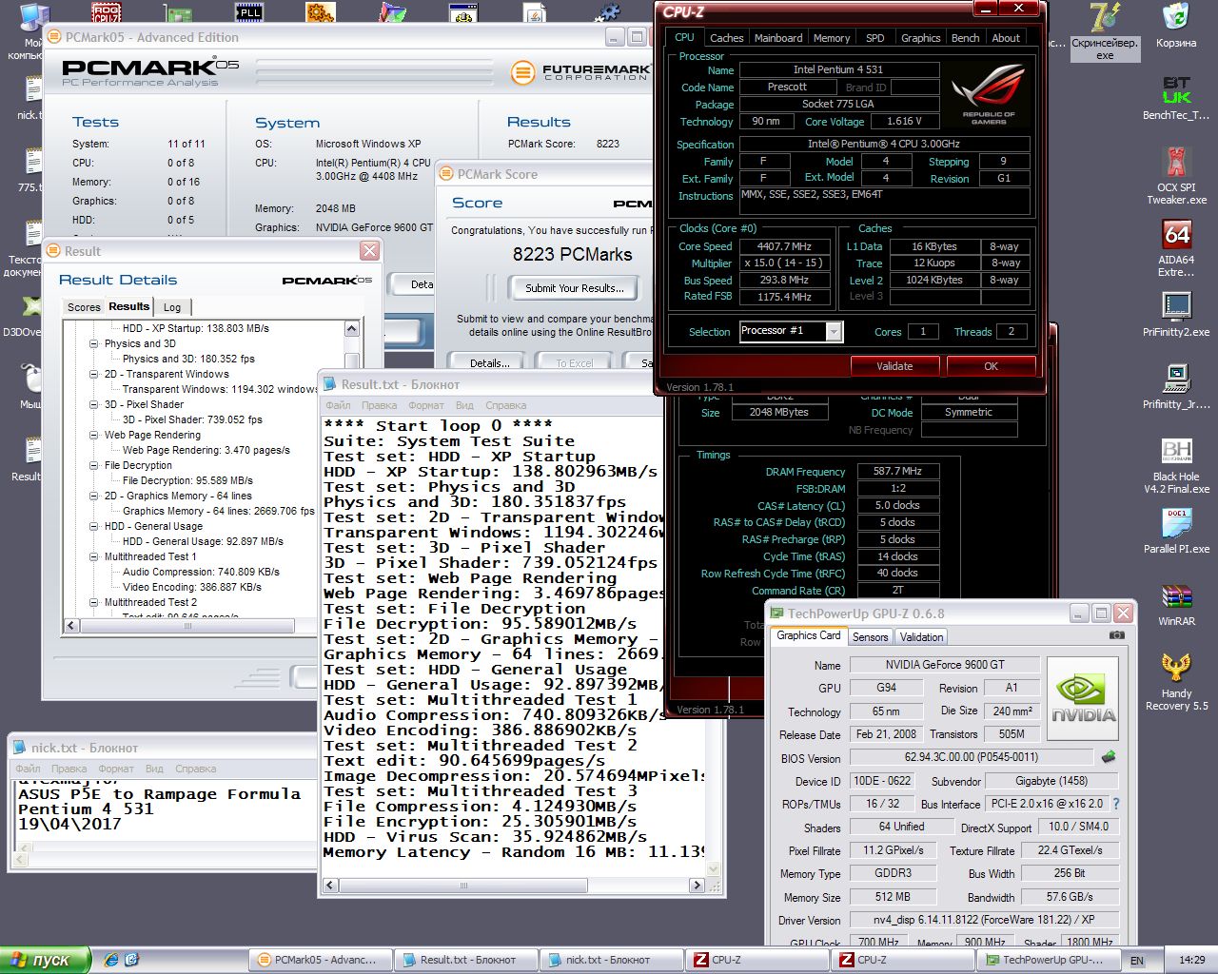This screenshot has width=1218, height=974.
Task: Click the To Excel button
Action: [x=574, y=362]
